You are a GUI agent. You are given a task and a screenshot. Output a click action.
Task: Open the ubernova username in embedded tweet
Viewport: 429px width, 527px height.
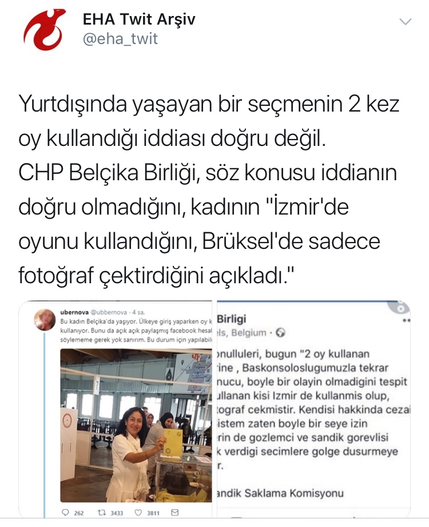(74, 312)
